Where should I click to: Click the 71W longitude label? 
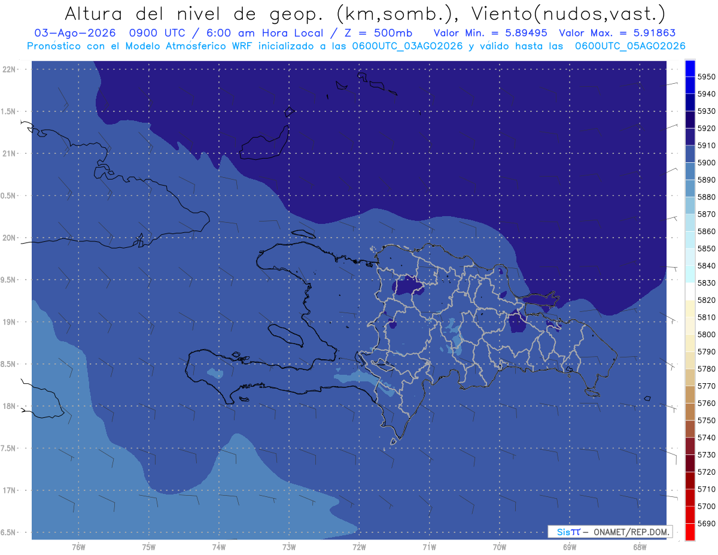429,547
